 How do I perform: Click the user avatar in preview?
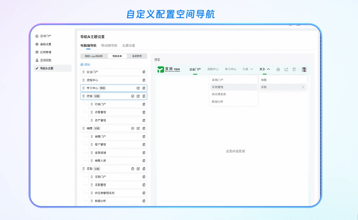[x=304, y=69]
